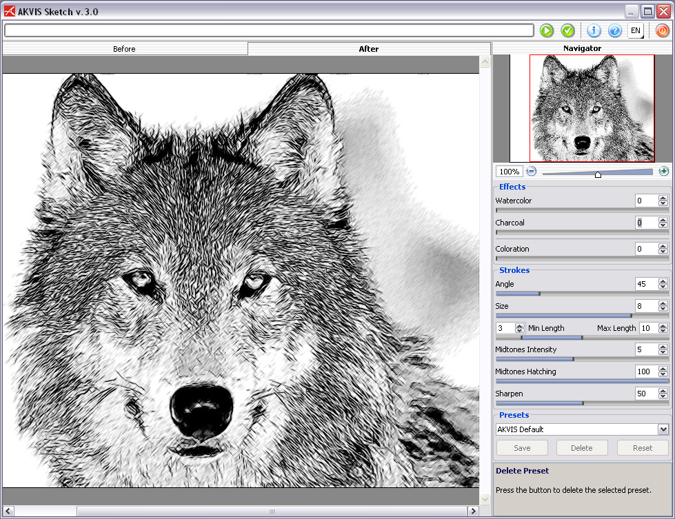Click the wolf thumbnail in Navigator
Viewport: 675px width, 519px height.
(x=591, y=108)
